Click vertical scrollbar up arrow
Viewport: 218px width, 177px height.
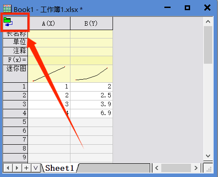[x=208, y=22]
